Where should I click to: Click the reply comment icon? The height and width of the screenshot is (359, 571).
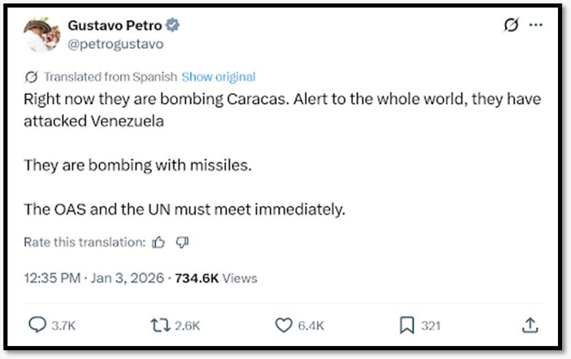(37, 325)
